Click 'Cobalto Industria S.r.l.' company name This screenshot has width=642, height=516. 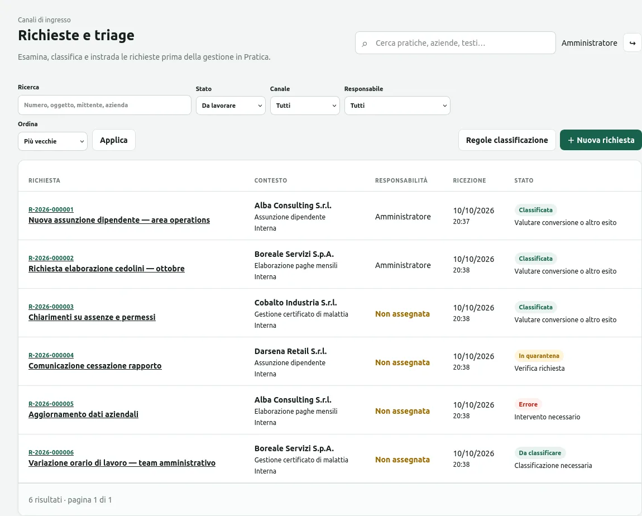coord(296,303)
